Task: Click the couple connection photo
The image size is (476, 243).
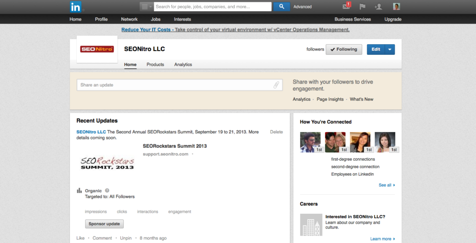Action: pyautogui.click(x=335, y=142)
